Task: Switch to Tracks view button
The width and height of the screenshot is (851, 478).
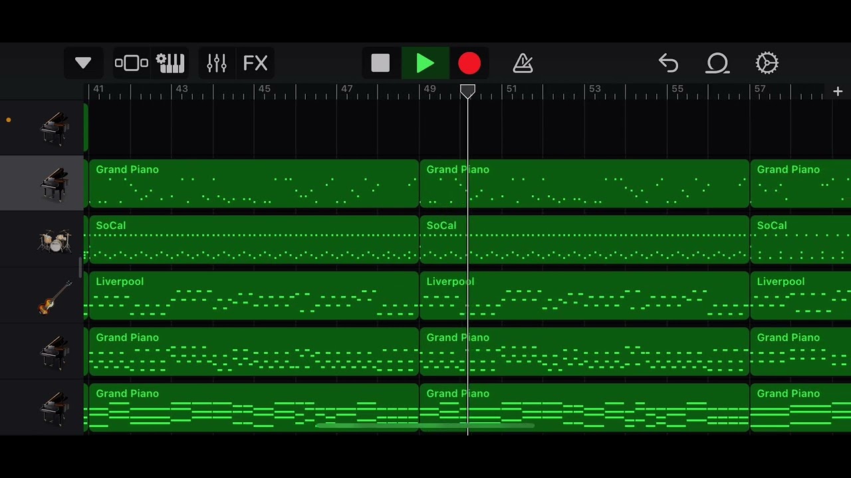Action: 131,63
